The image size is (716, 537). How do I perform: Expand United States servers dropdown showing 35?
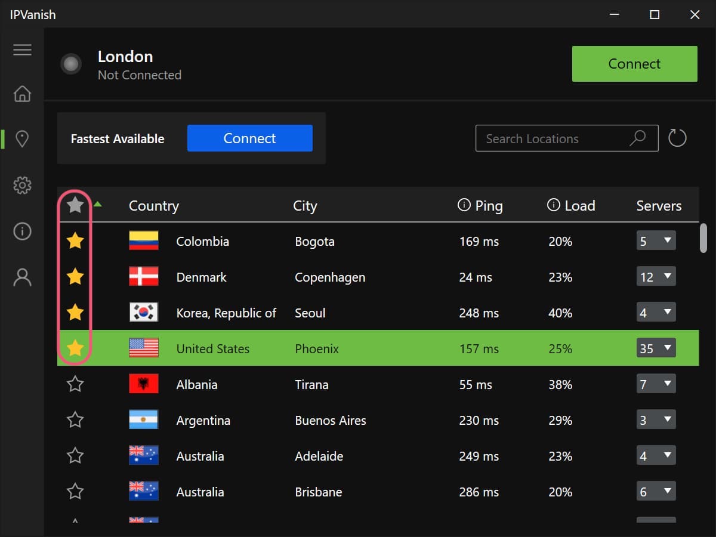(x=656, y=348)
